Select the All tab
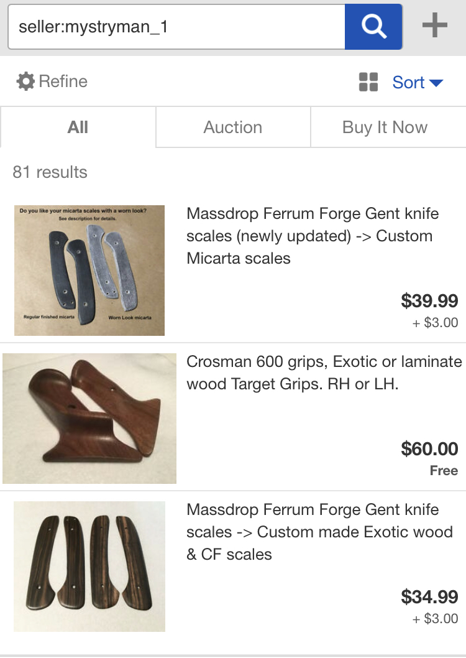The width and height of the screenshot is (466, 658). [x=78, y=127]
